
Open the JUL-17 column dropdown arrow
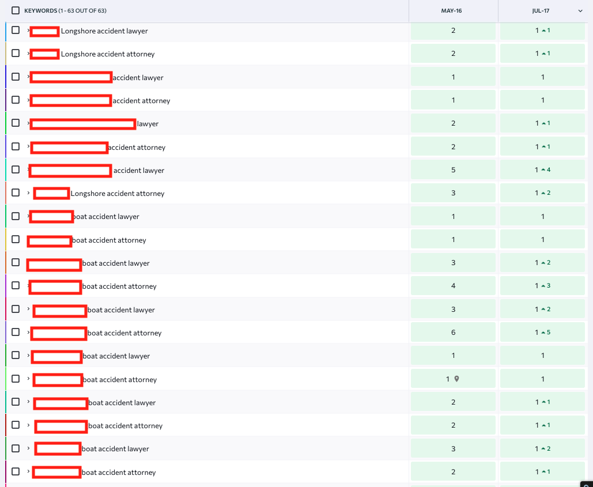click(x=580, y=11)
